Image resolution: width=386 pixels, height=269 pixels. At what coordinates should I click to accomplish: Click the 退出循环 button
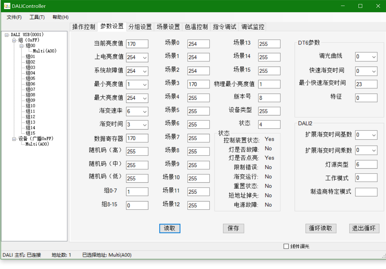tap(364, 228)
